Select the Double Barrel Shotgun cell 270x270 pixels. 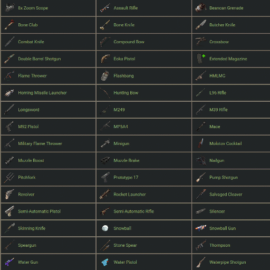coord(49,59)
